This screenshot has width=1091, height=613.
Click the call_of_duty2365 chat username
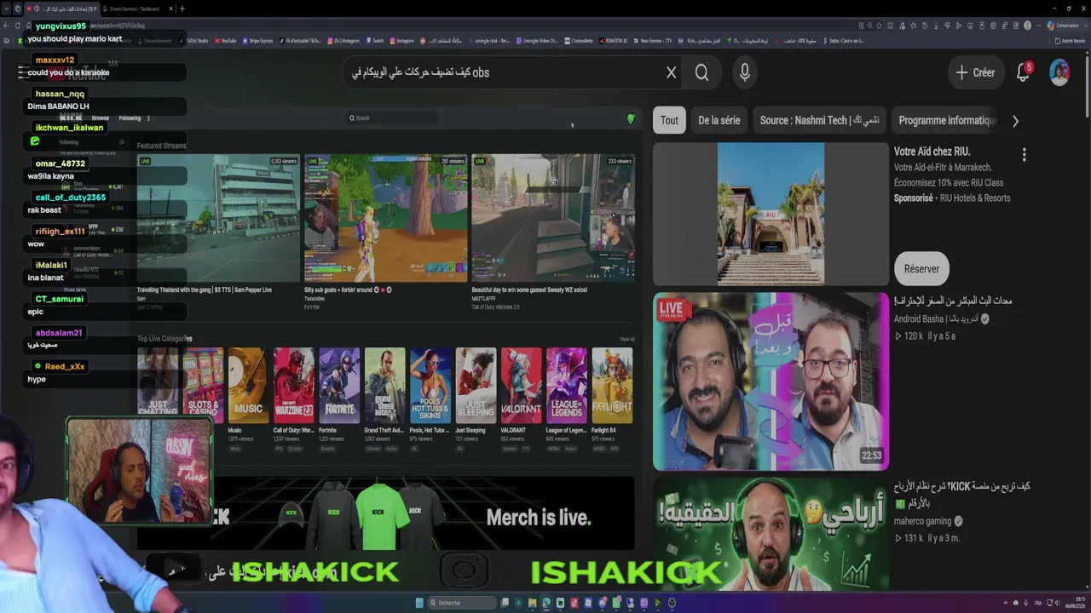71,198
